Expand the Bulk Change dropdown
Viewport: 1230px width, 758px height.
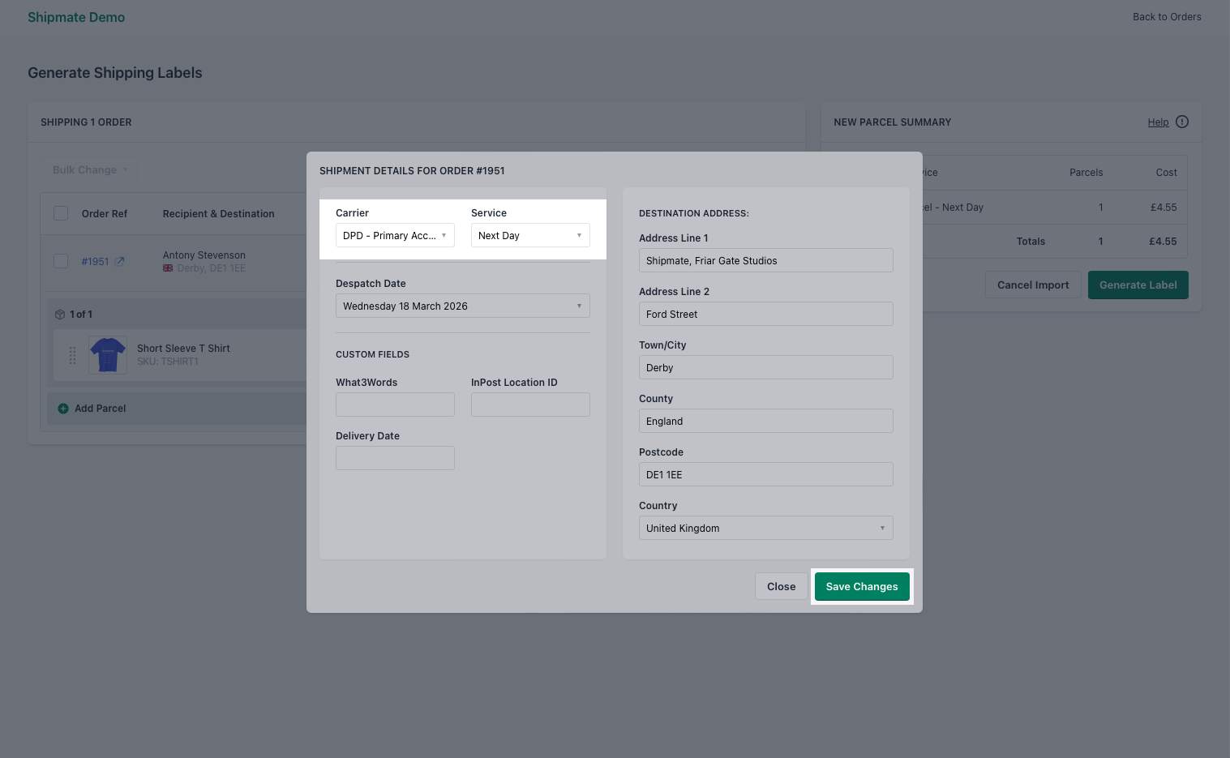coord(89,169)
